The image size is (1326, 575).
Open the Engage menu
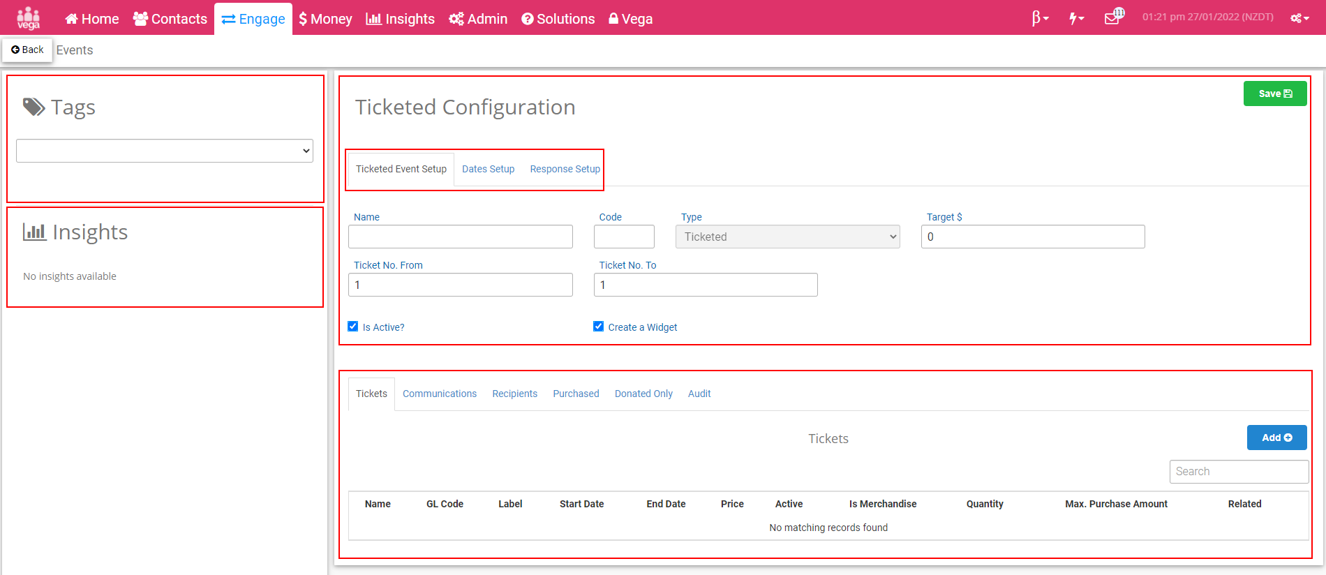(x=253, y=19)
